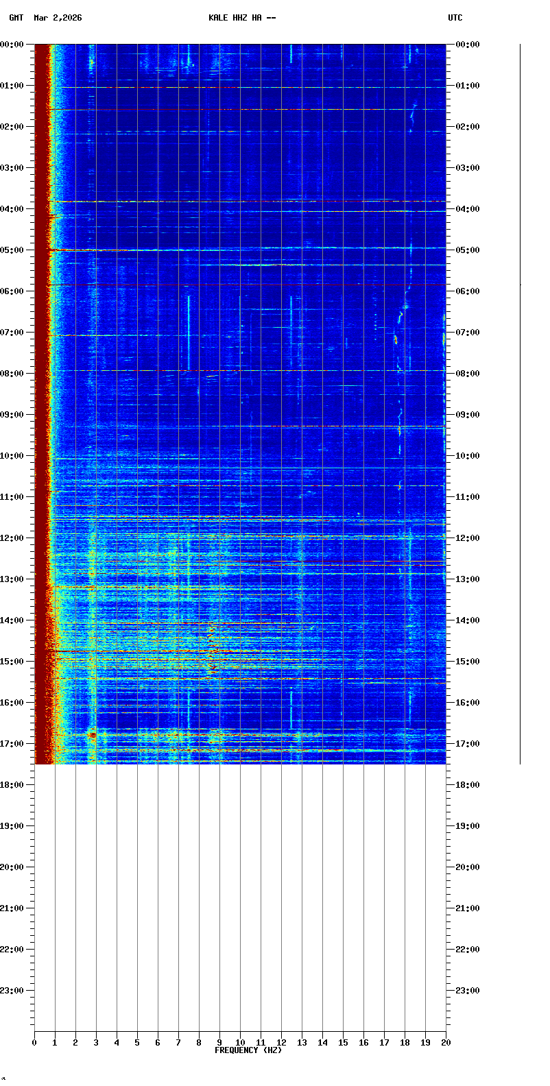Click the 20 Hz frequency axis tick label

pos(446,1043)
